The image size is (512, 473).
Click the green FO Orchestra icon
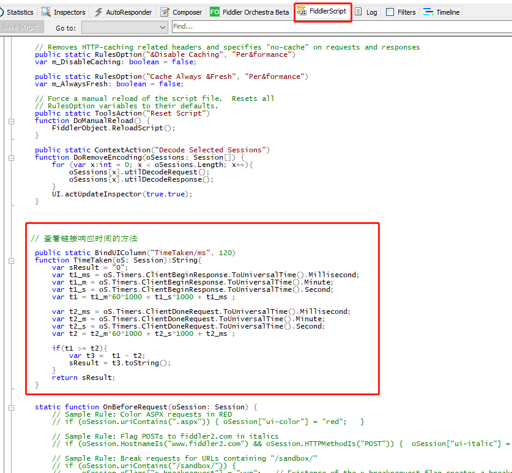pos(215,12)
